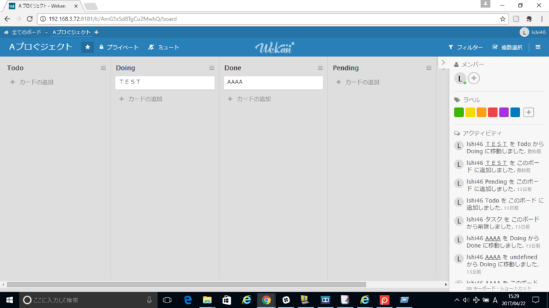Screen dimensions: 549x308
Task: Open Task View on the taskbar
Action: pos(167,300)
